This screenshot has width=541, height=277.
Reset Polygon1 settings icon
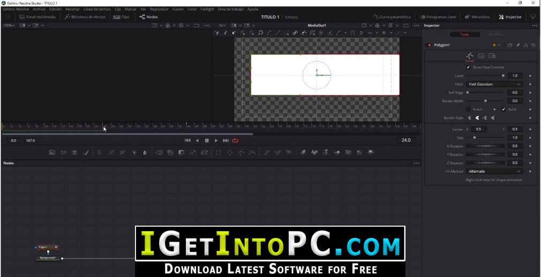pos(534,45)
